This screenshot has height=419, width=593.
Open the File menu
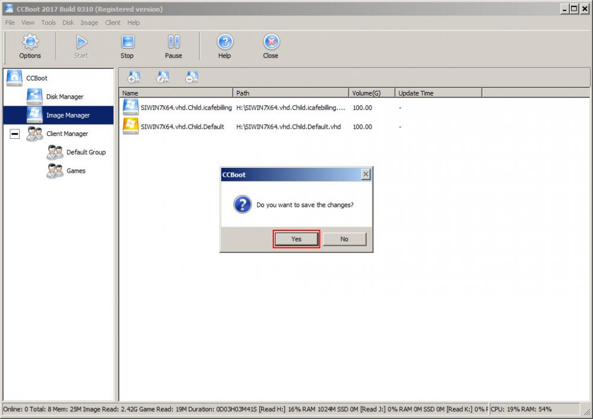10,23
